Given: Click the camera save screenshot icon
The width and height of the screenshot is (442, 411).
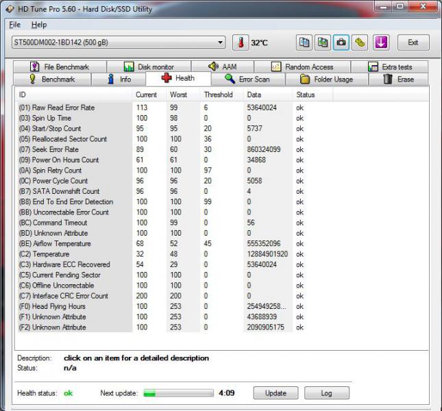Looking at the screenshot, I should tap(341, 42).
